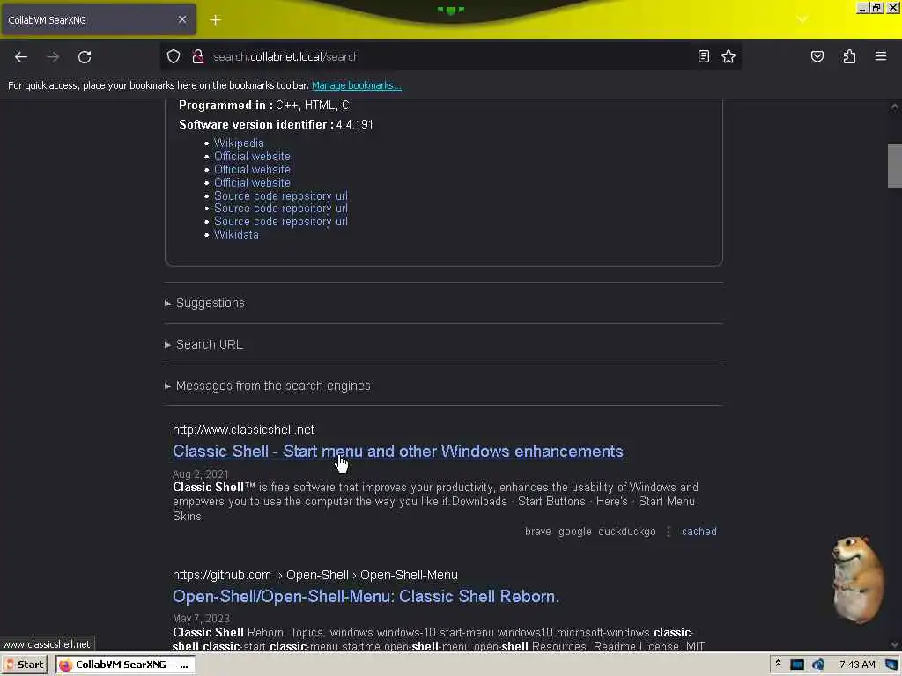Click the brave engine label
This screenshot has width=902, height=676.
pyautogui.click(x=538, y=532)
